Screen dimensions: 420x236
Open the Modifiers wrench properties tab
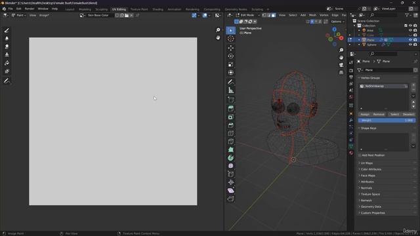click(351, 120)
